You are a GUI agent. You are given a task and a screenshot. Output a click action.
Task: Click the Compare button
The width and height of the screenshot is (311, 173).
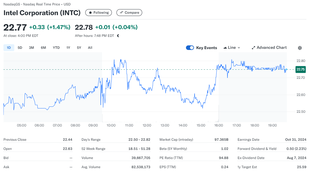click(x=129, y=13)
